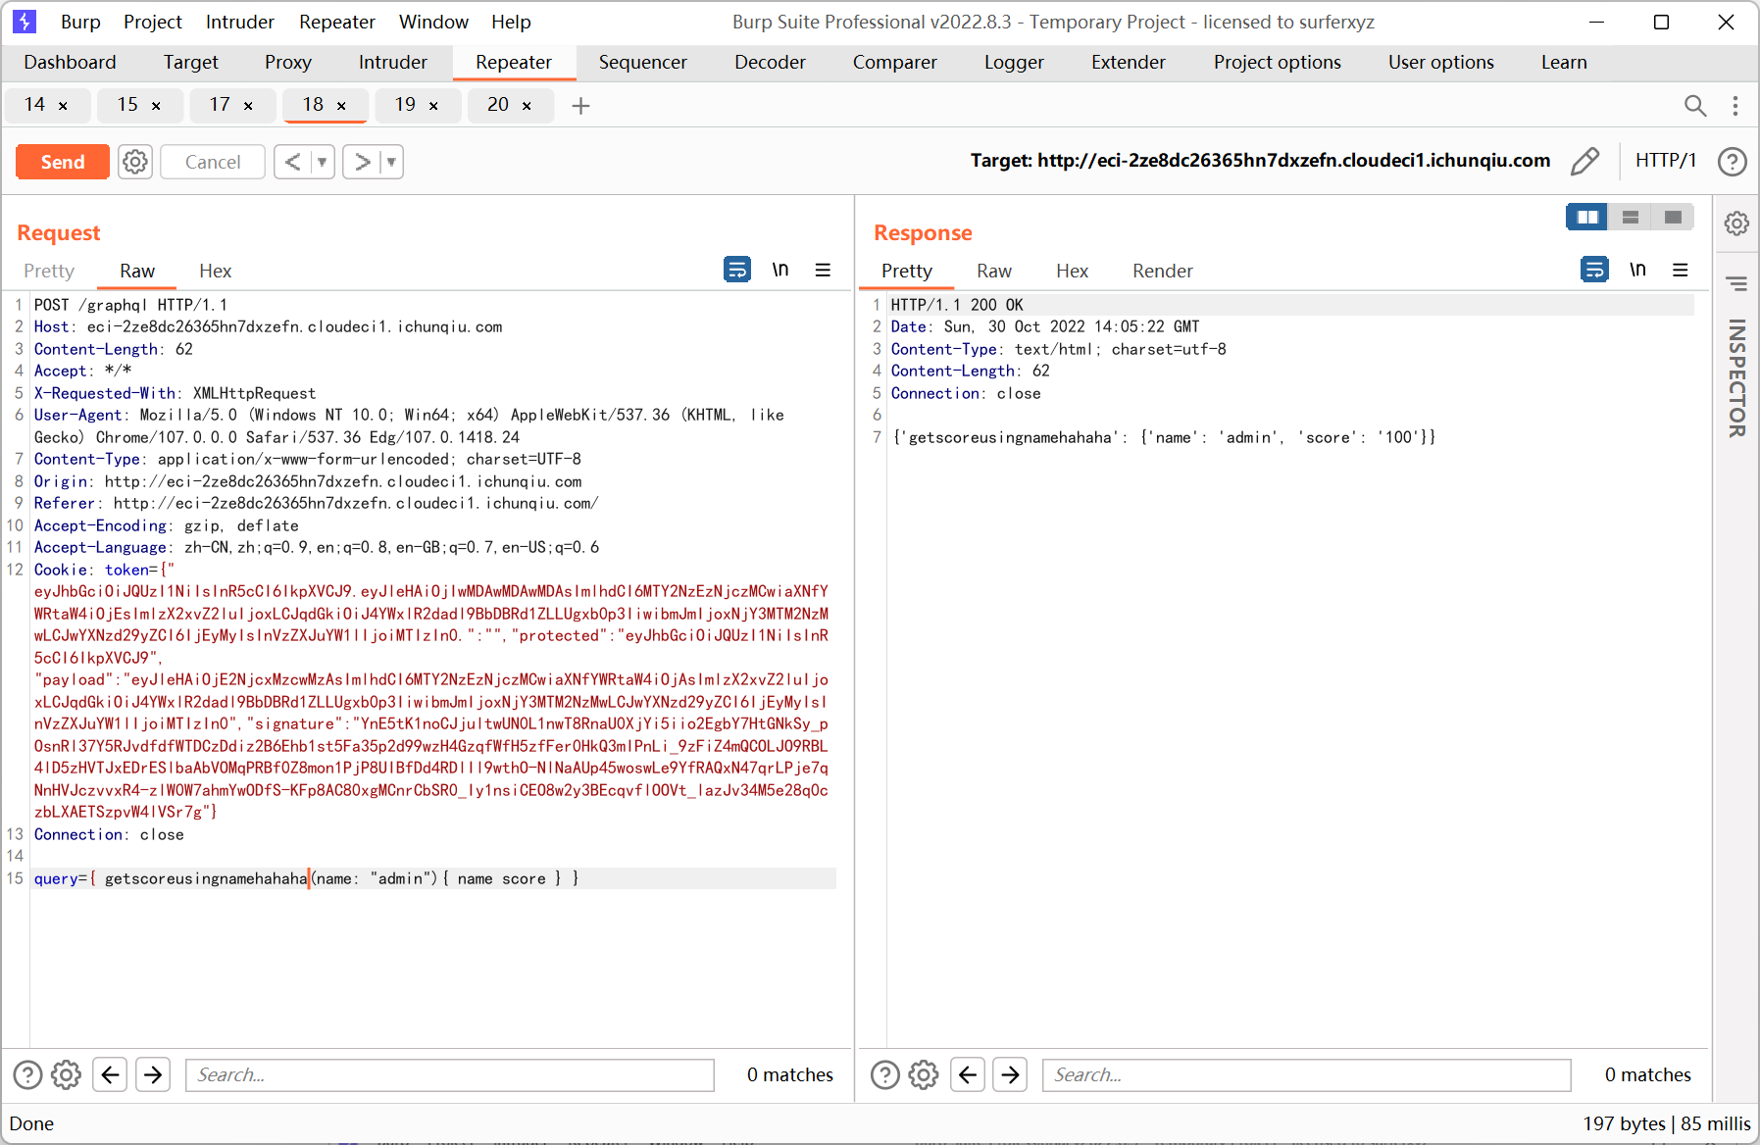Add a new Repeater tab
This screenshot has width=1760, height=1145.
(580, 105)
